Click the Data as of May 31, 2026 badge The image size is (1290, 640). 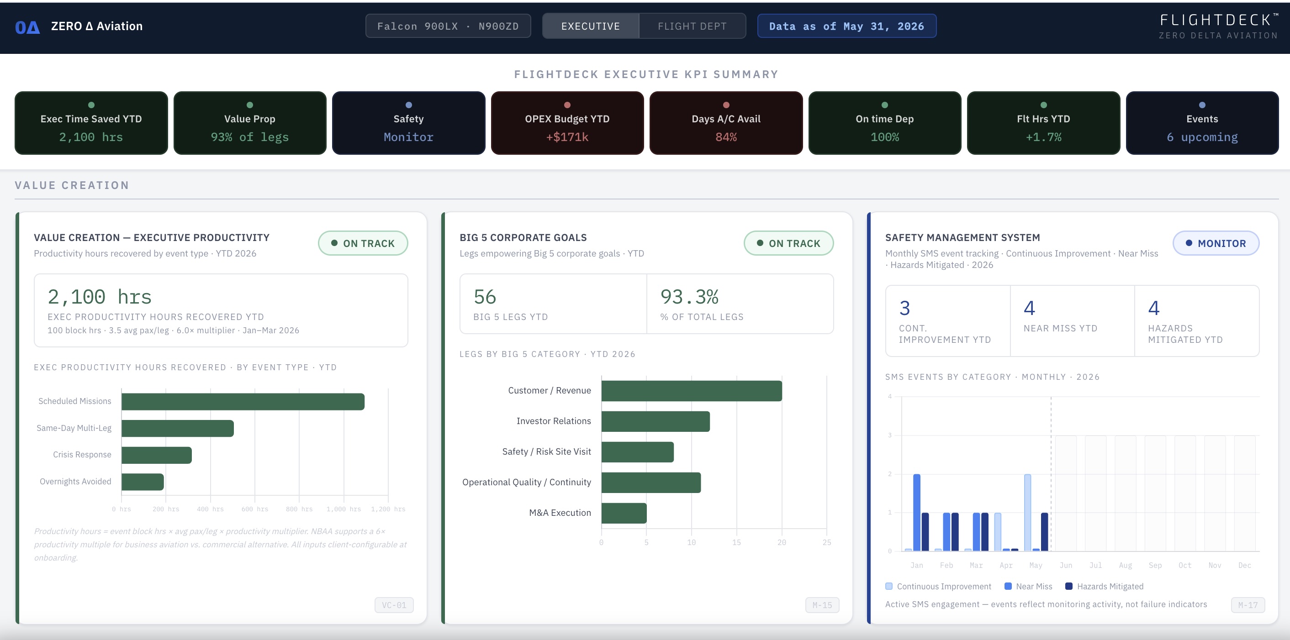click(x=846, y=26)
